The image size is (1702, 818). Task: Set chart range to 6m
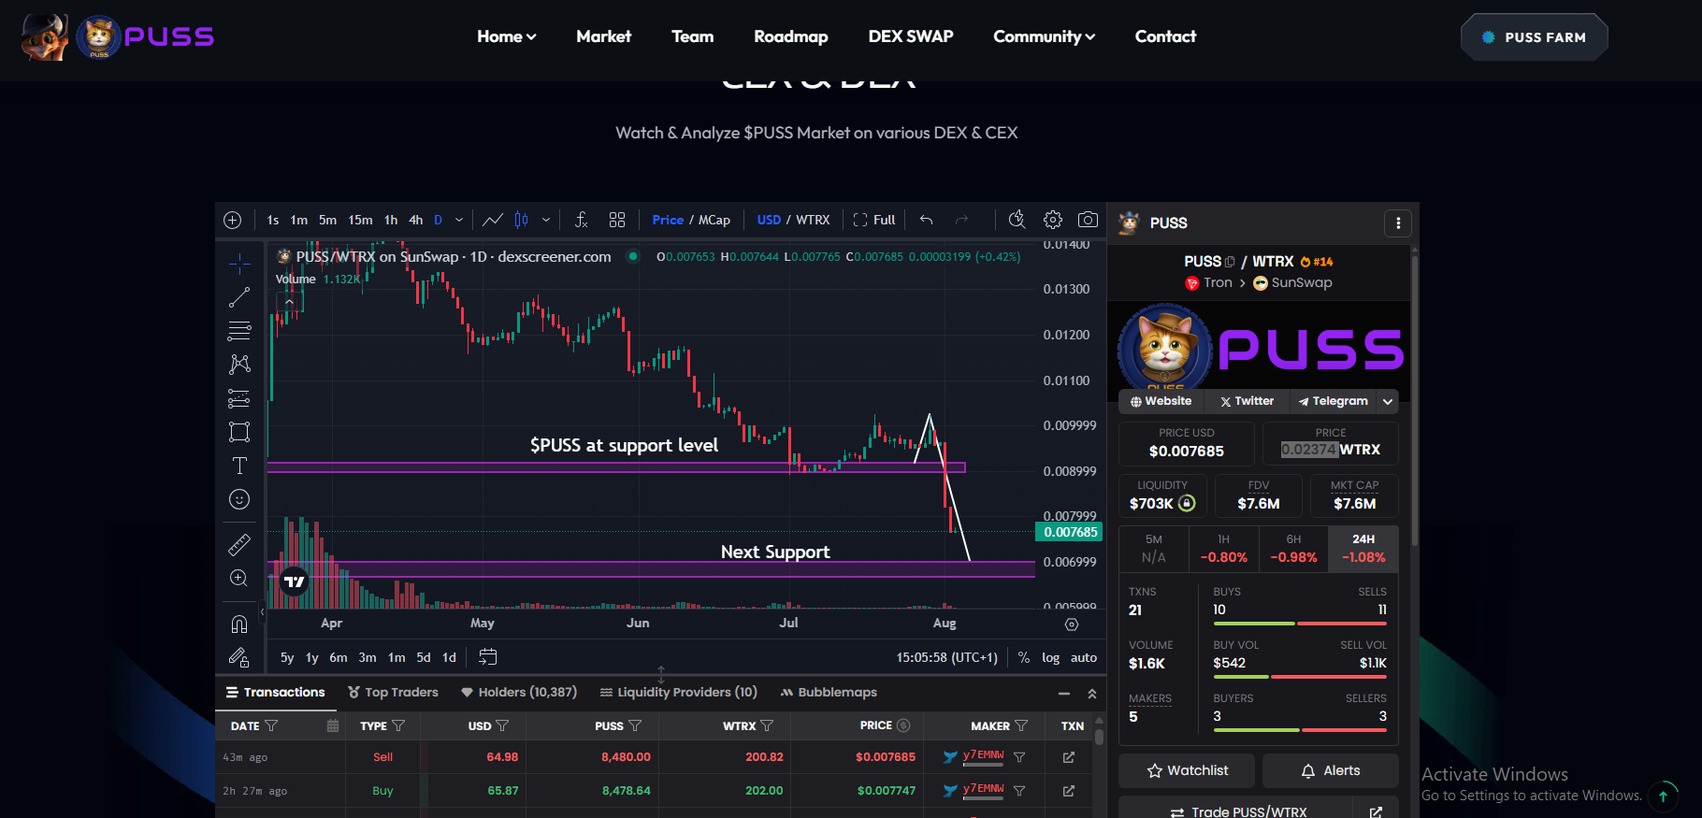(339, 657)
